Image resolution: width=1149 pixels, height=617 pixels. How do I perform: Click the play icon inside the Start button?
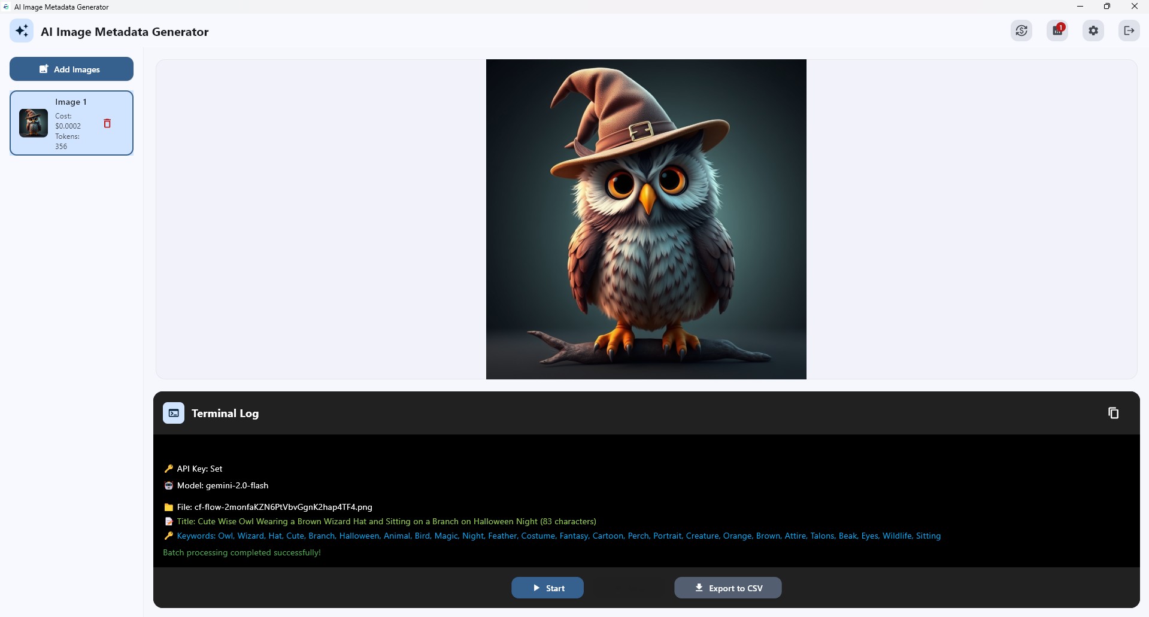click(536, 588)
